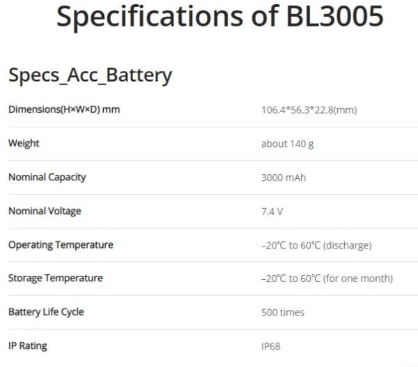Select the Specs_Acc_Battery section title
Image resolution: width=418 pixels, height=367 pixels.
[91, 76]
